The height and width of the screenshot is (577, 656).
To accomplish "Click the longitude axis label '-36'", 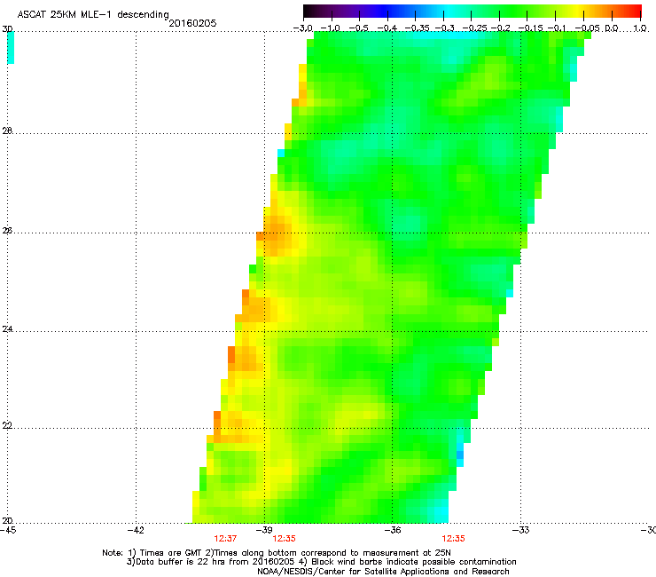I will (x=393, y=530).
